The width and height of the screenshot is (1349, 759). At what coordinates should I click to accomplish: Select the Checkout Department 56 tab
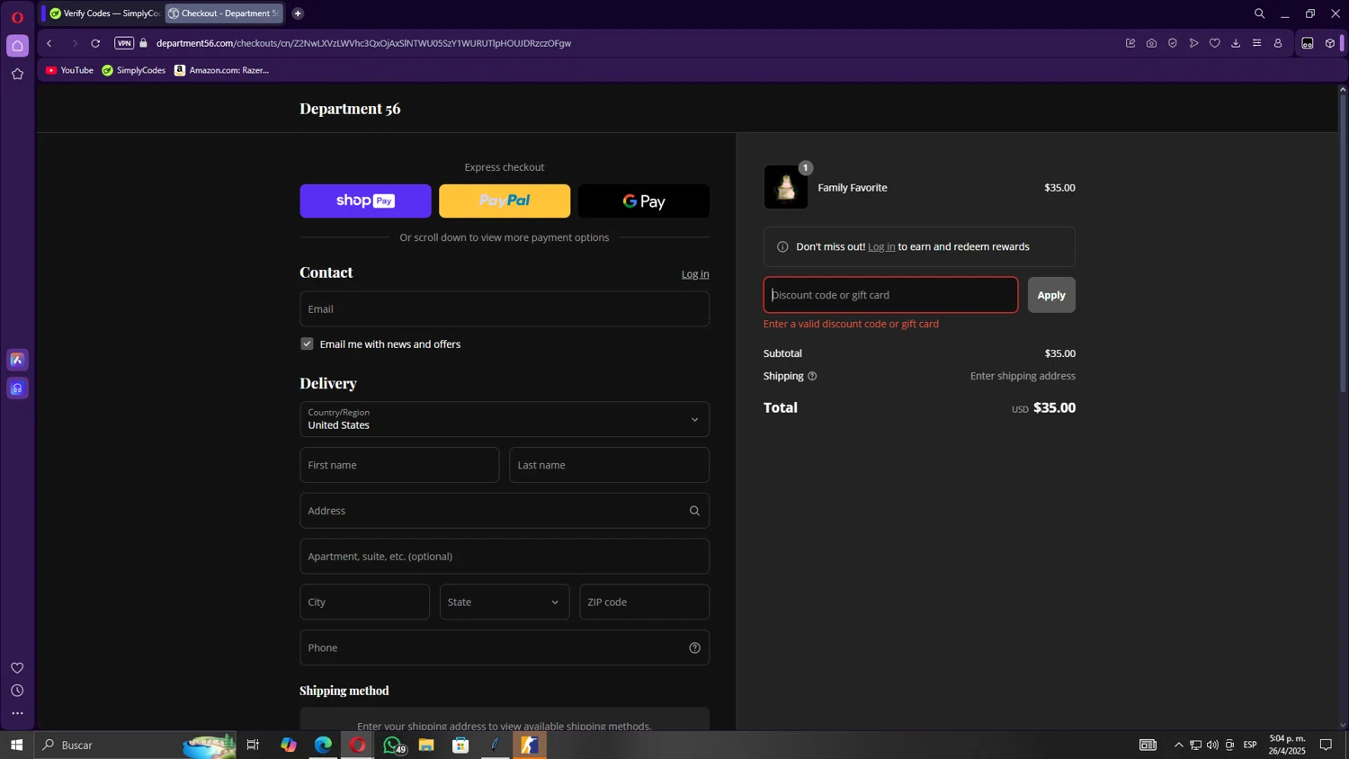coord(225,13)
